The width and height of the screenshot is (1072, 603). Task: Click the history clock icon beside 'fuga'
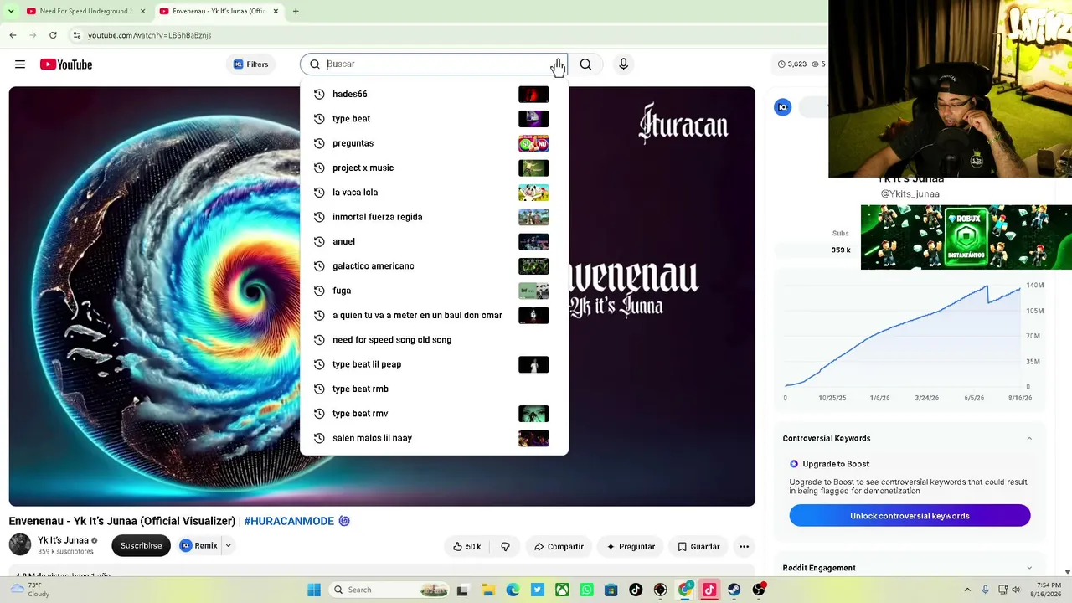click(x=319, y=291)
